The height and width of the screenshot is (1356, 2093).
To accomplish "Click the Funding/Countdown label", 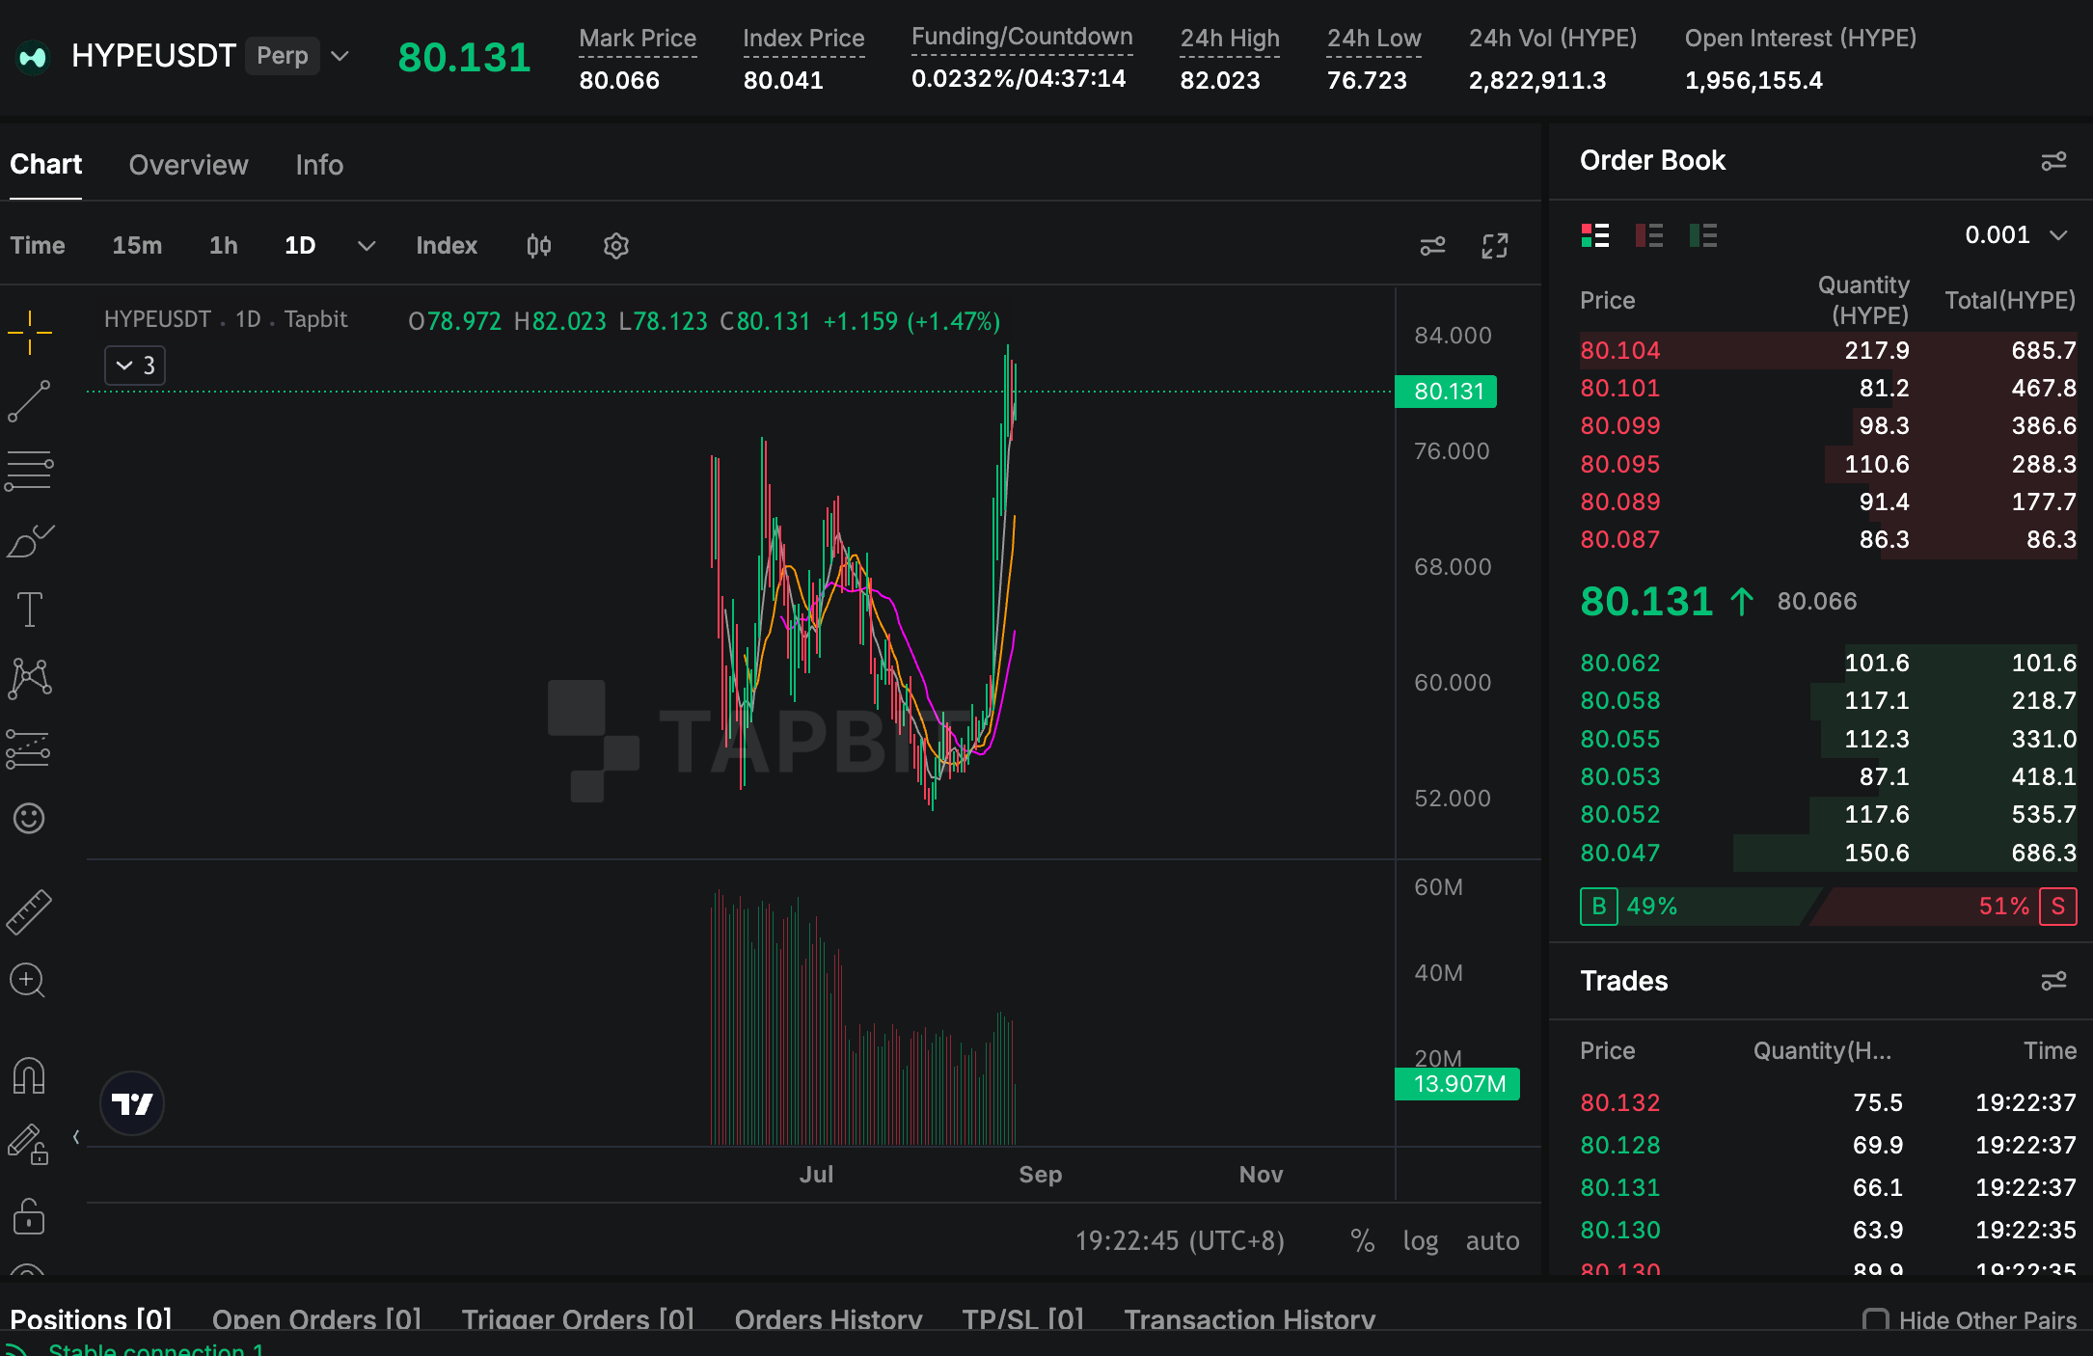I will point(1022,37).
